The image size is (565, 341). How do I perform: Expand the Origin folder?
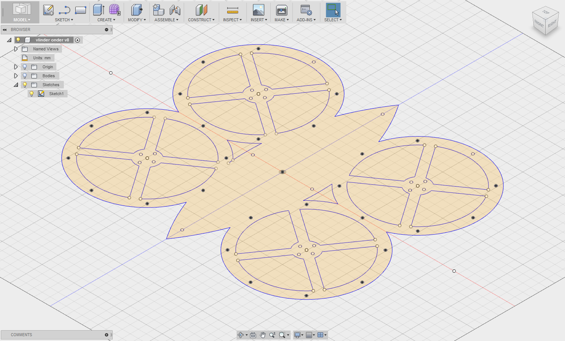16,67
